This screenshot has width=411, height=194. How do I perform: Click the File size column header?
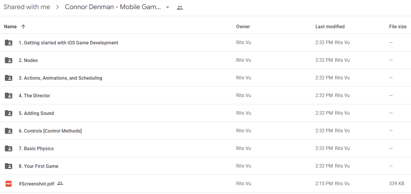pos(398,26)
